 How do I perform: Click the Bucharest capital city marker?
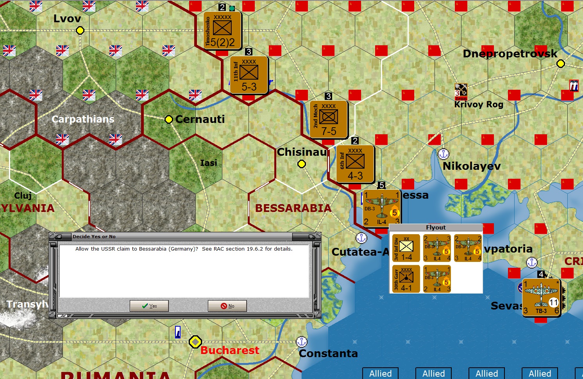click(195, 342)
